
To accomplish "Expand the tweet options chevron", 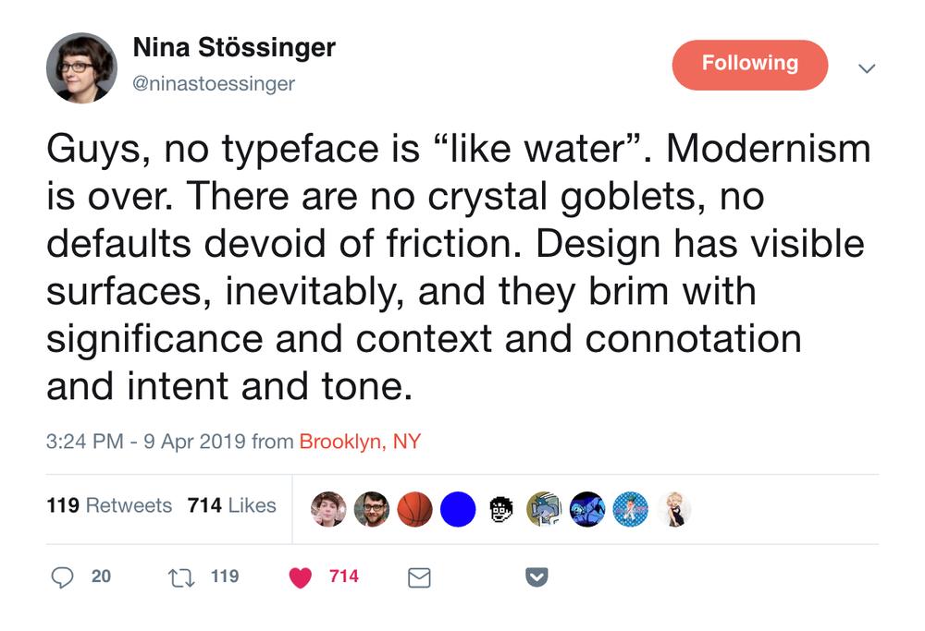I will click(867, 68).
